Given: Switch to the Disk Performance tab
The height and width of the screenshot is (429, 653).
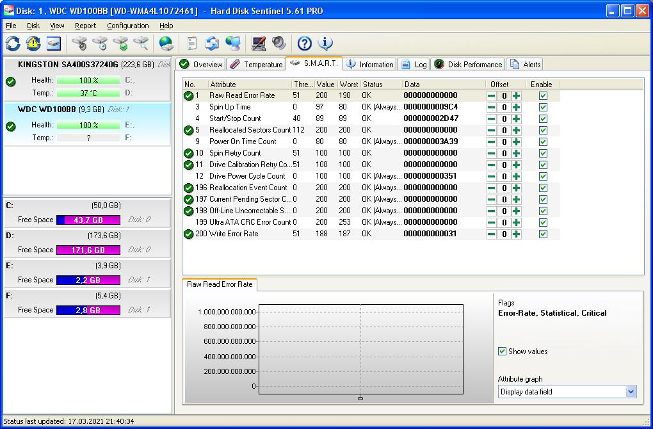Looking at the screenshot, I should point(468,64).
